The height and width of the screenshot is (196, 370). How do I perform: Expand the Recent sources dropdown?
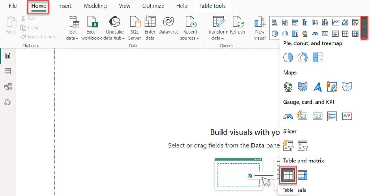point(190,28)
